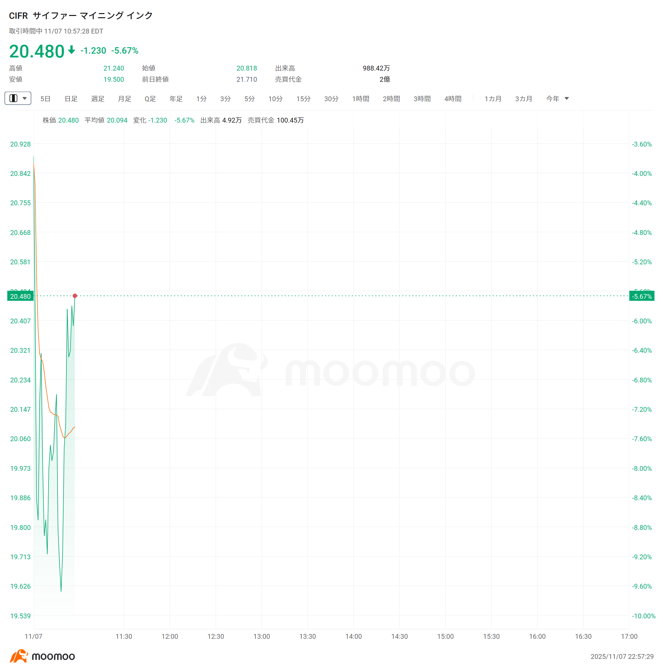Select the 1時間 hourly chart
Image resolution: width=663 pixels, height=671 pixels.
pos(361,99)
